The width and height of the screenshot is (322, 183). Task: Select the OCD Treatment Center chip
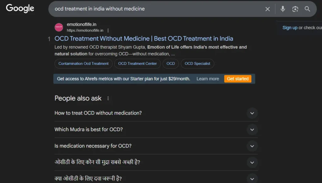(x=137, y=64)
